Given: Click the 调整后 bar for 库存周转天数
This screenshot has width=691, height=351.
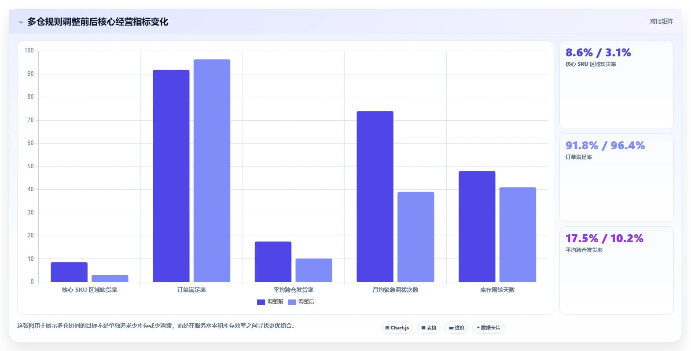Looking at the screenshot, I should (518, 235).
